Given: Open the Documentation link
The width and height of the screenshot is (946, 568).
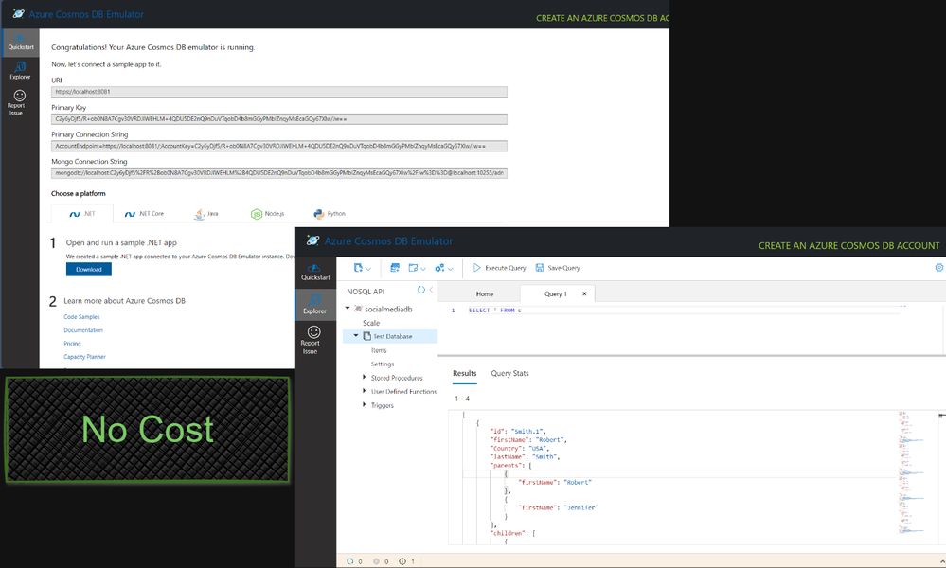Looking at the screenshot, I should pyautogui.click(x=83, y=330).
